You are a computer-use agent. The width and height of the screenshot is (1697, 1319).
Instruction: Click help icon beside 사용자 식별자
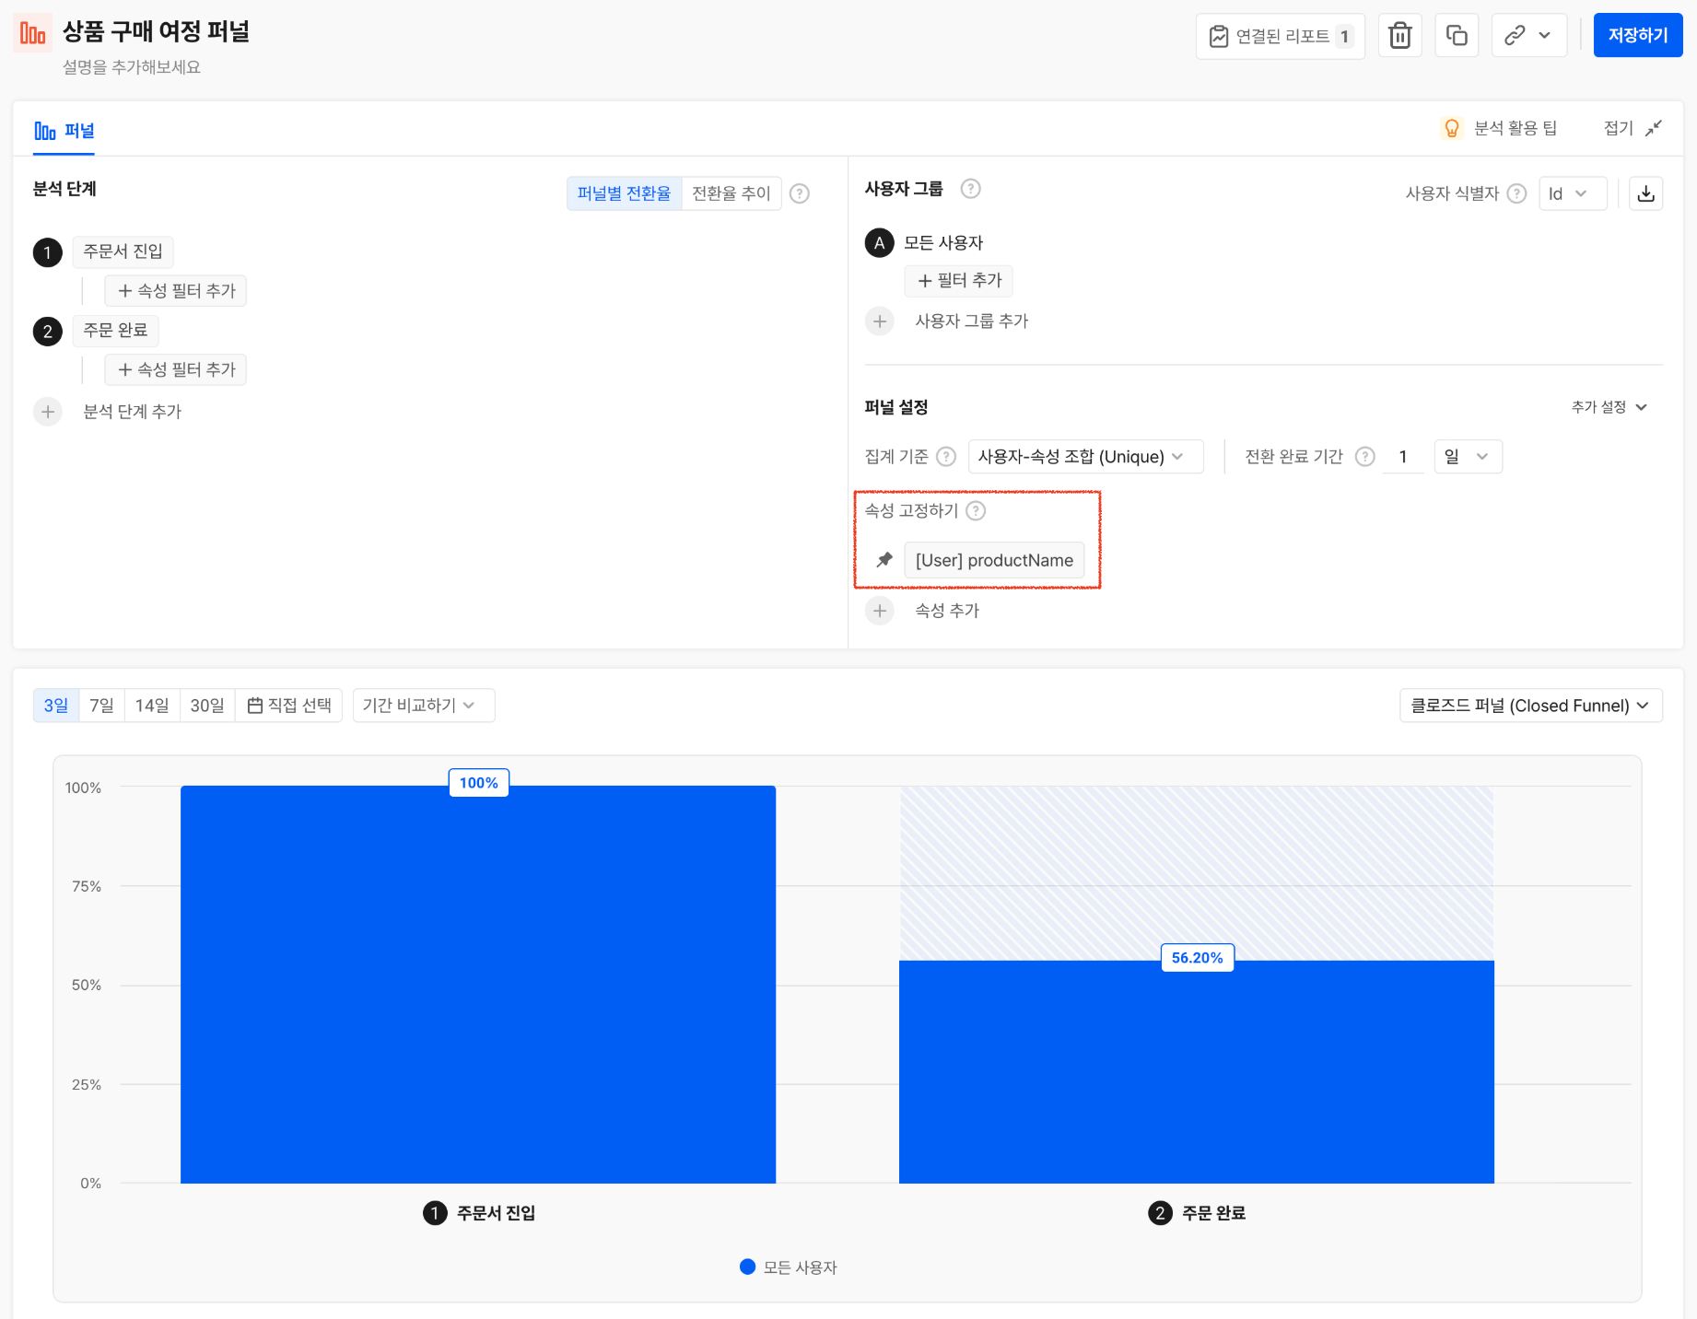pyautogui.click(x=1516, y=193)
